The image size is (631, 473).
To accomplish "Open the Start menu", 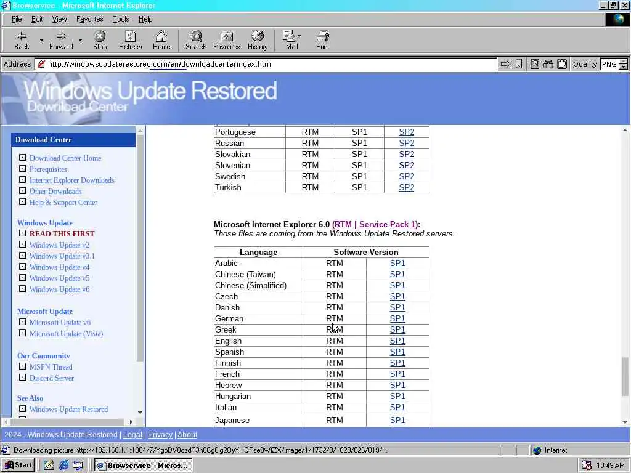I will (x=18, y=466).
